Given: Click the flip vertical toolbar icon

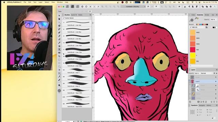Looking at the screenshot, I should (x=189, y=6).
